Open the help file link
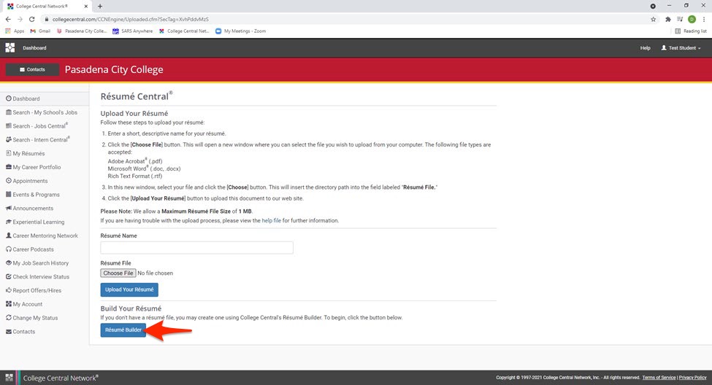 coord(271,220)
